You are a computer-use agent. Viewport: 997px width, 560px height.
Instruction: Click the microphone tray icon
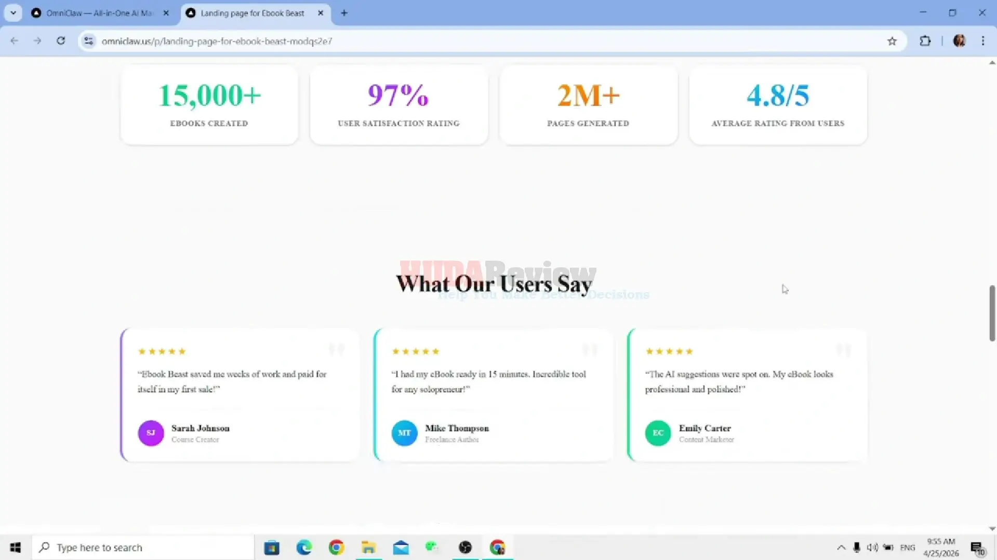856,548
